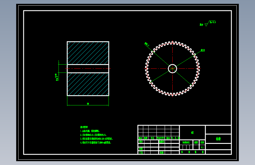Select the Ø16 bore dimension text
This screenshot has width=255, height=165.
[x=56, y=77]
